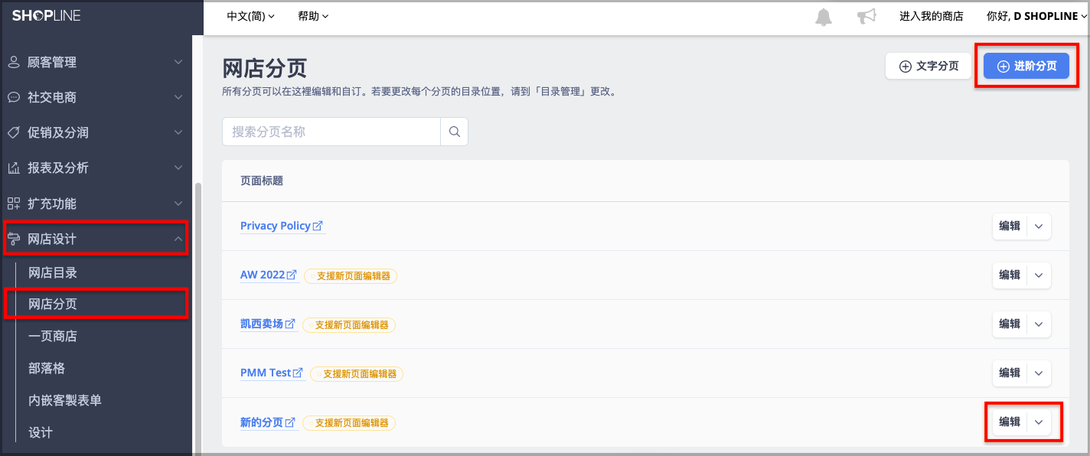The image size is (1090, 456).
Task: Click the 网店设计 paint roller icon
Action: (x=14, y=239)
